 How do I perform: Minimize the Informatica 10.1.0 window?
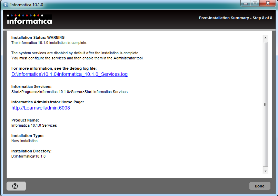tap(246, 3)
